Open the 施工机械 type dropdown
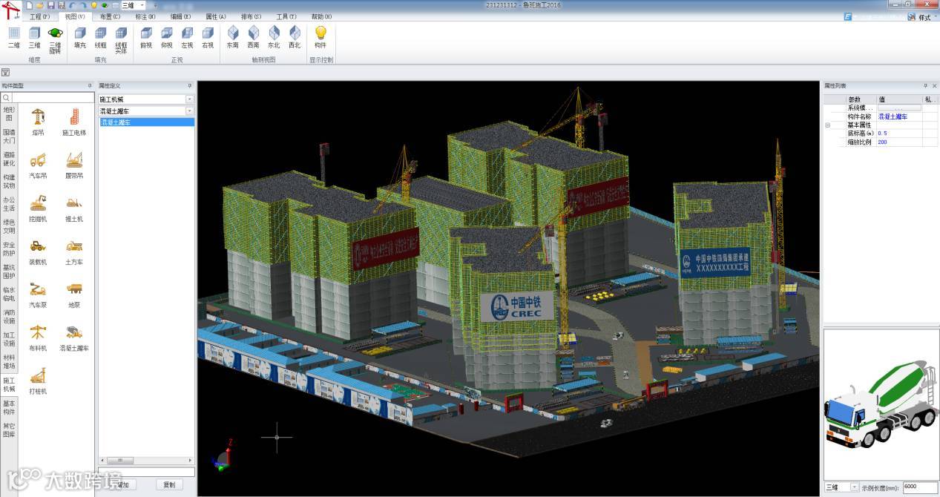The height and width of the screenshot is (497, 940). pos(190,99)
